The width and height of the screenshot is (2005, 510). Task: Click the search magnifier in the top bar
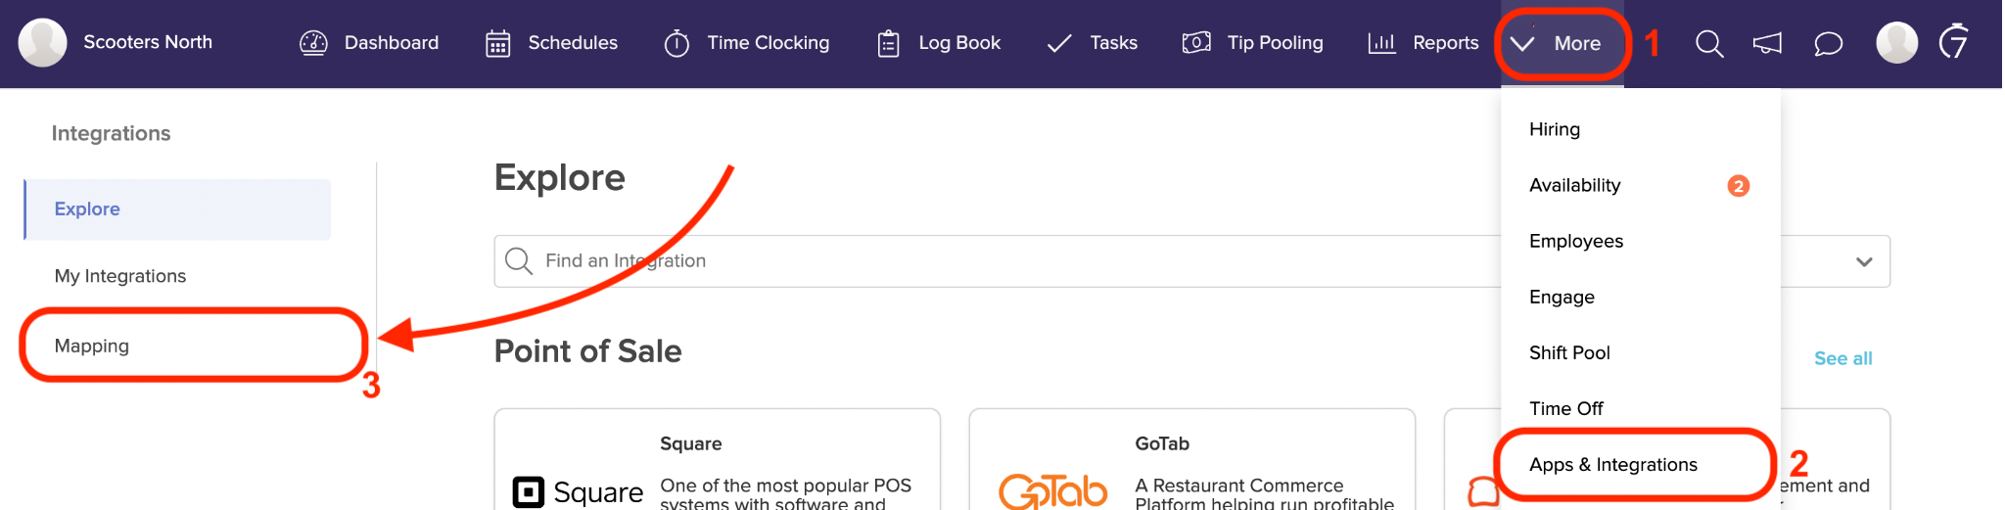tap(1709, 43)
